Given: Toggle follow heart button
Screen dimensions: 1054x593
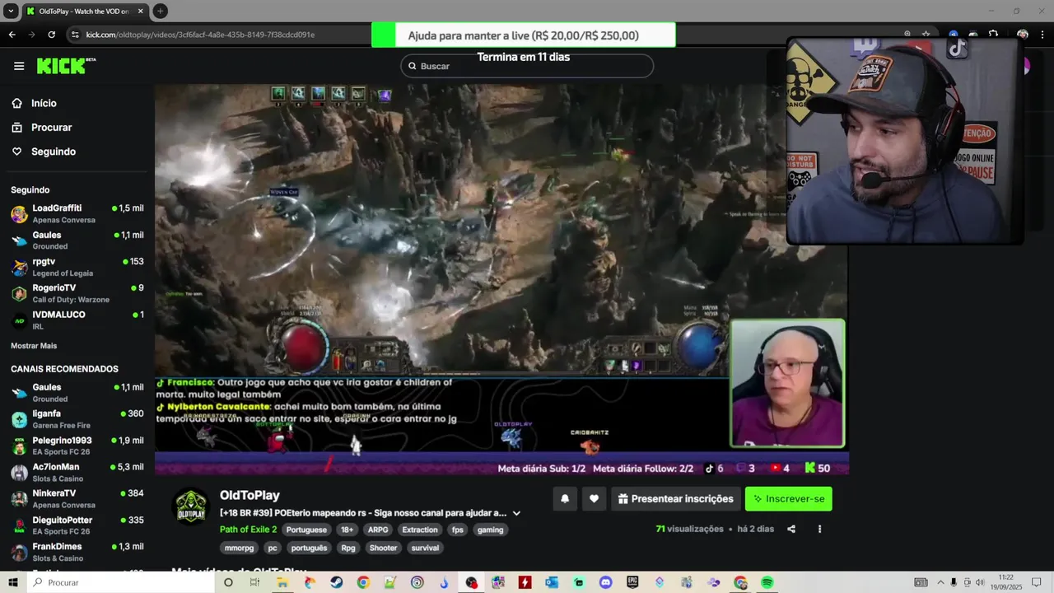Looking at the screenshot, I should pos(594,498).
